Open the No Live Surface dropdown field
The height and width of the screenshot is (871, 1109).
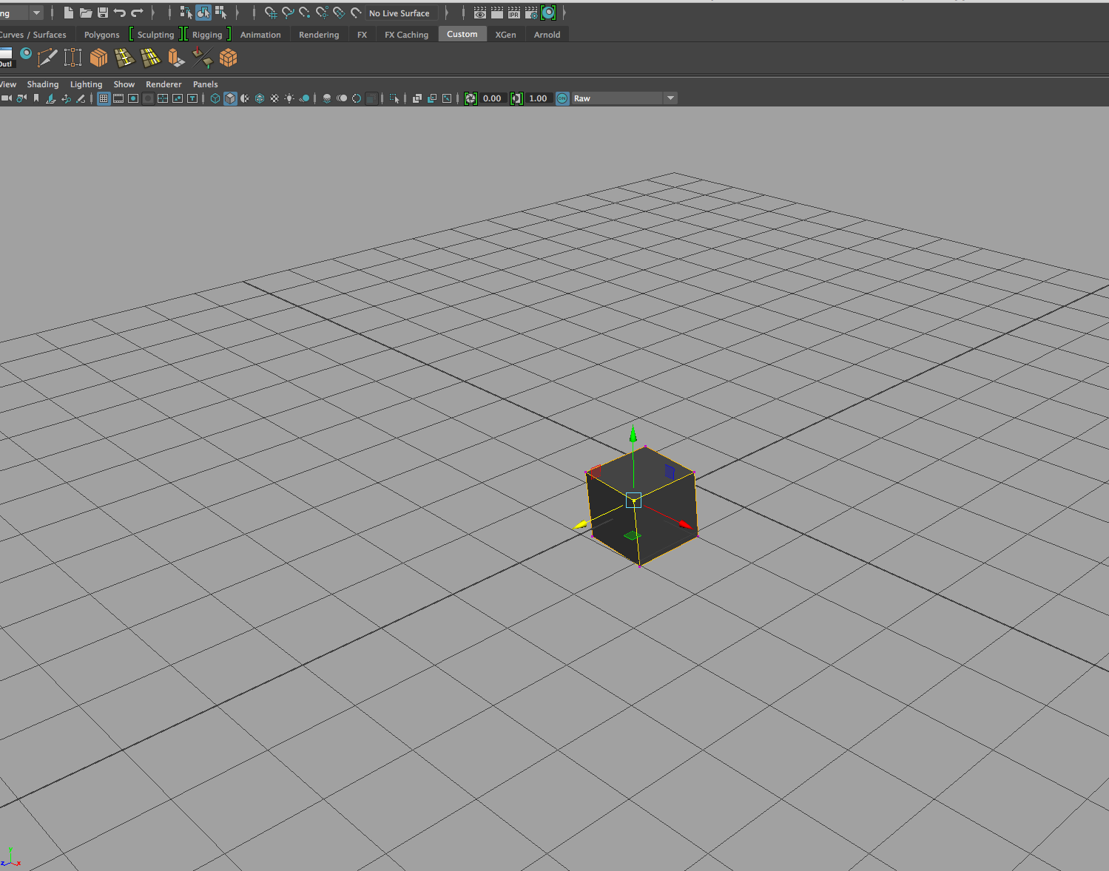pos(400,13)
